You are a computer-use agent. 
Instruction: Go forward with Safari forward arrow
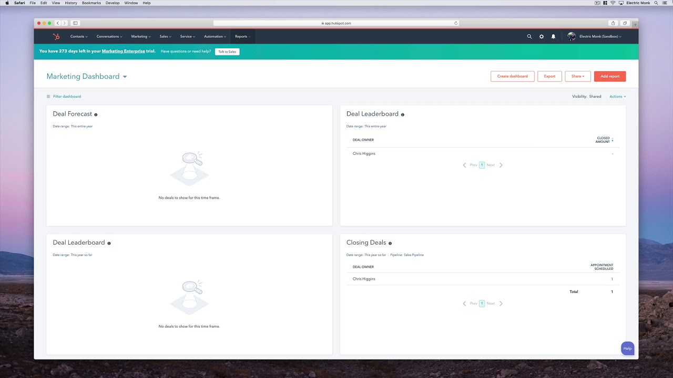[65, 23]
